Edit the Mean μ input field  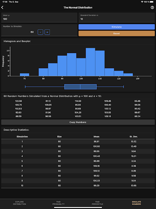tap(39, 18)
